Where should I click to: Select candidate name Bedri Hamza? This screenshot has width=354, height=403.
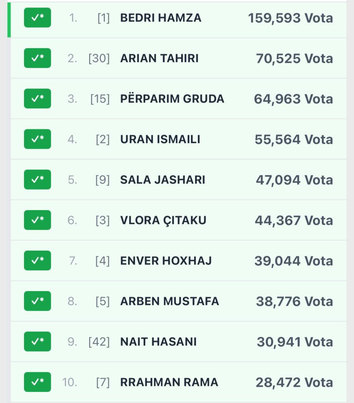(x=161, y=18)
